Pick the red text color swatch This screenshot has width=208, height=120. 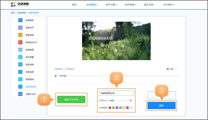[x=110, y=108]
